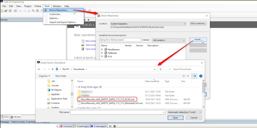Image resolution: width=257 pixels, height=128 pixels.
Task: Open the view options dropdown arrow
Action: pos(188,76)
